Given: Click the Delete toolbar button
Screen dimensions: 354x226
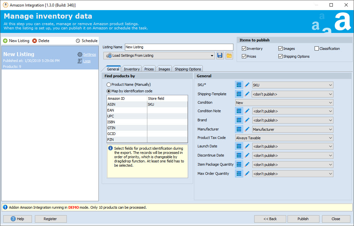Looking at the screenshot, I should pos(41,41).
